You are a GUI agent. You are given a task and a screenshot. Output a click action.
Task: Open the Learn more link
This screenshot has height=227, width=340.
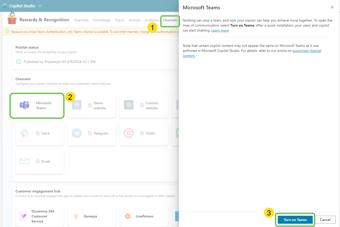[x=220, y=31]
